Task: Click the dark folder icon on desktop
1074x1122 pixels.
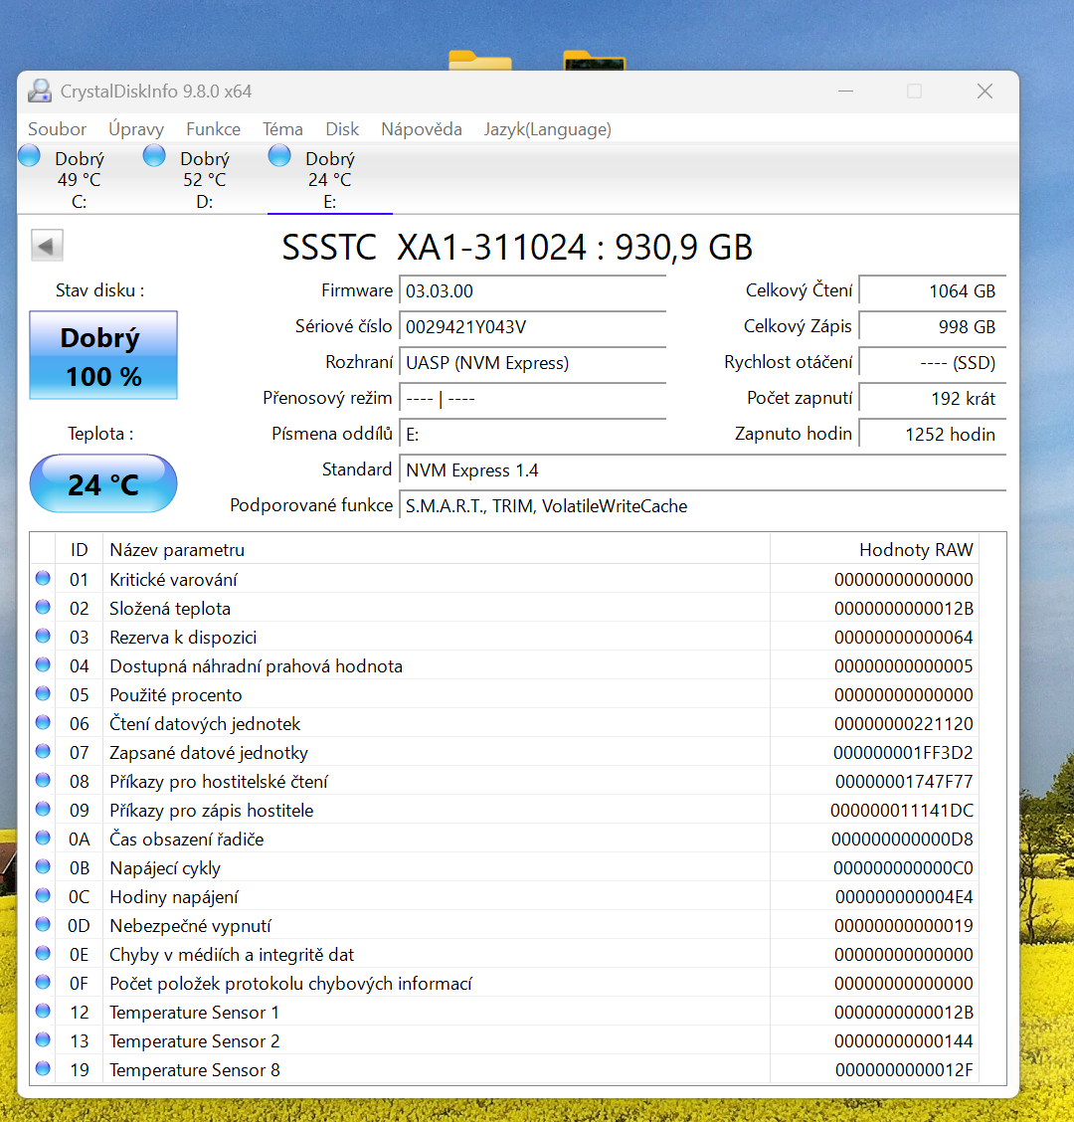Action: click(595, 60)
